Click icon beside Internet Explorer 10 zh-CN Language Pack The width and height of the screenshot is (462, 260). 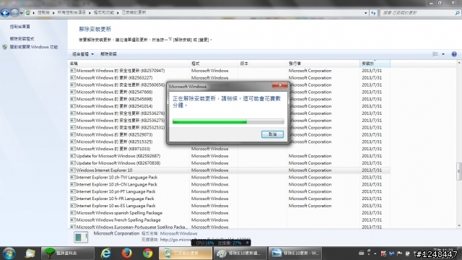click(x=72, y=185)
